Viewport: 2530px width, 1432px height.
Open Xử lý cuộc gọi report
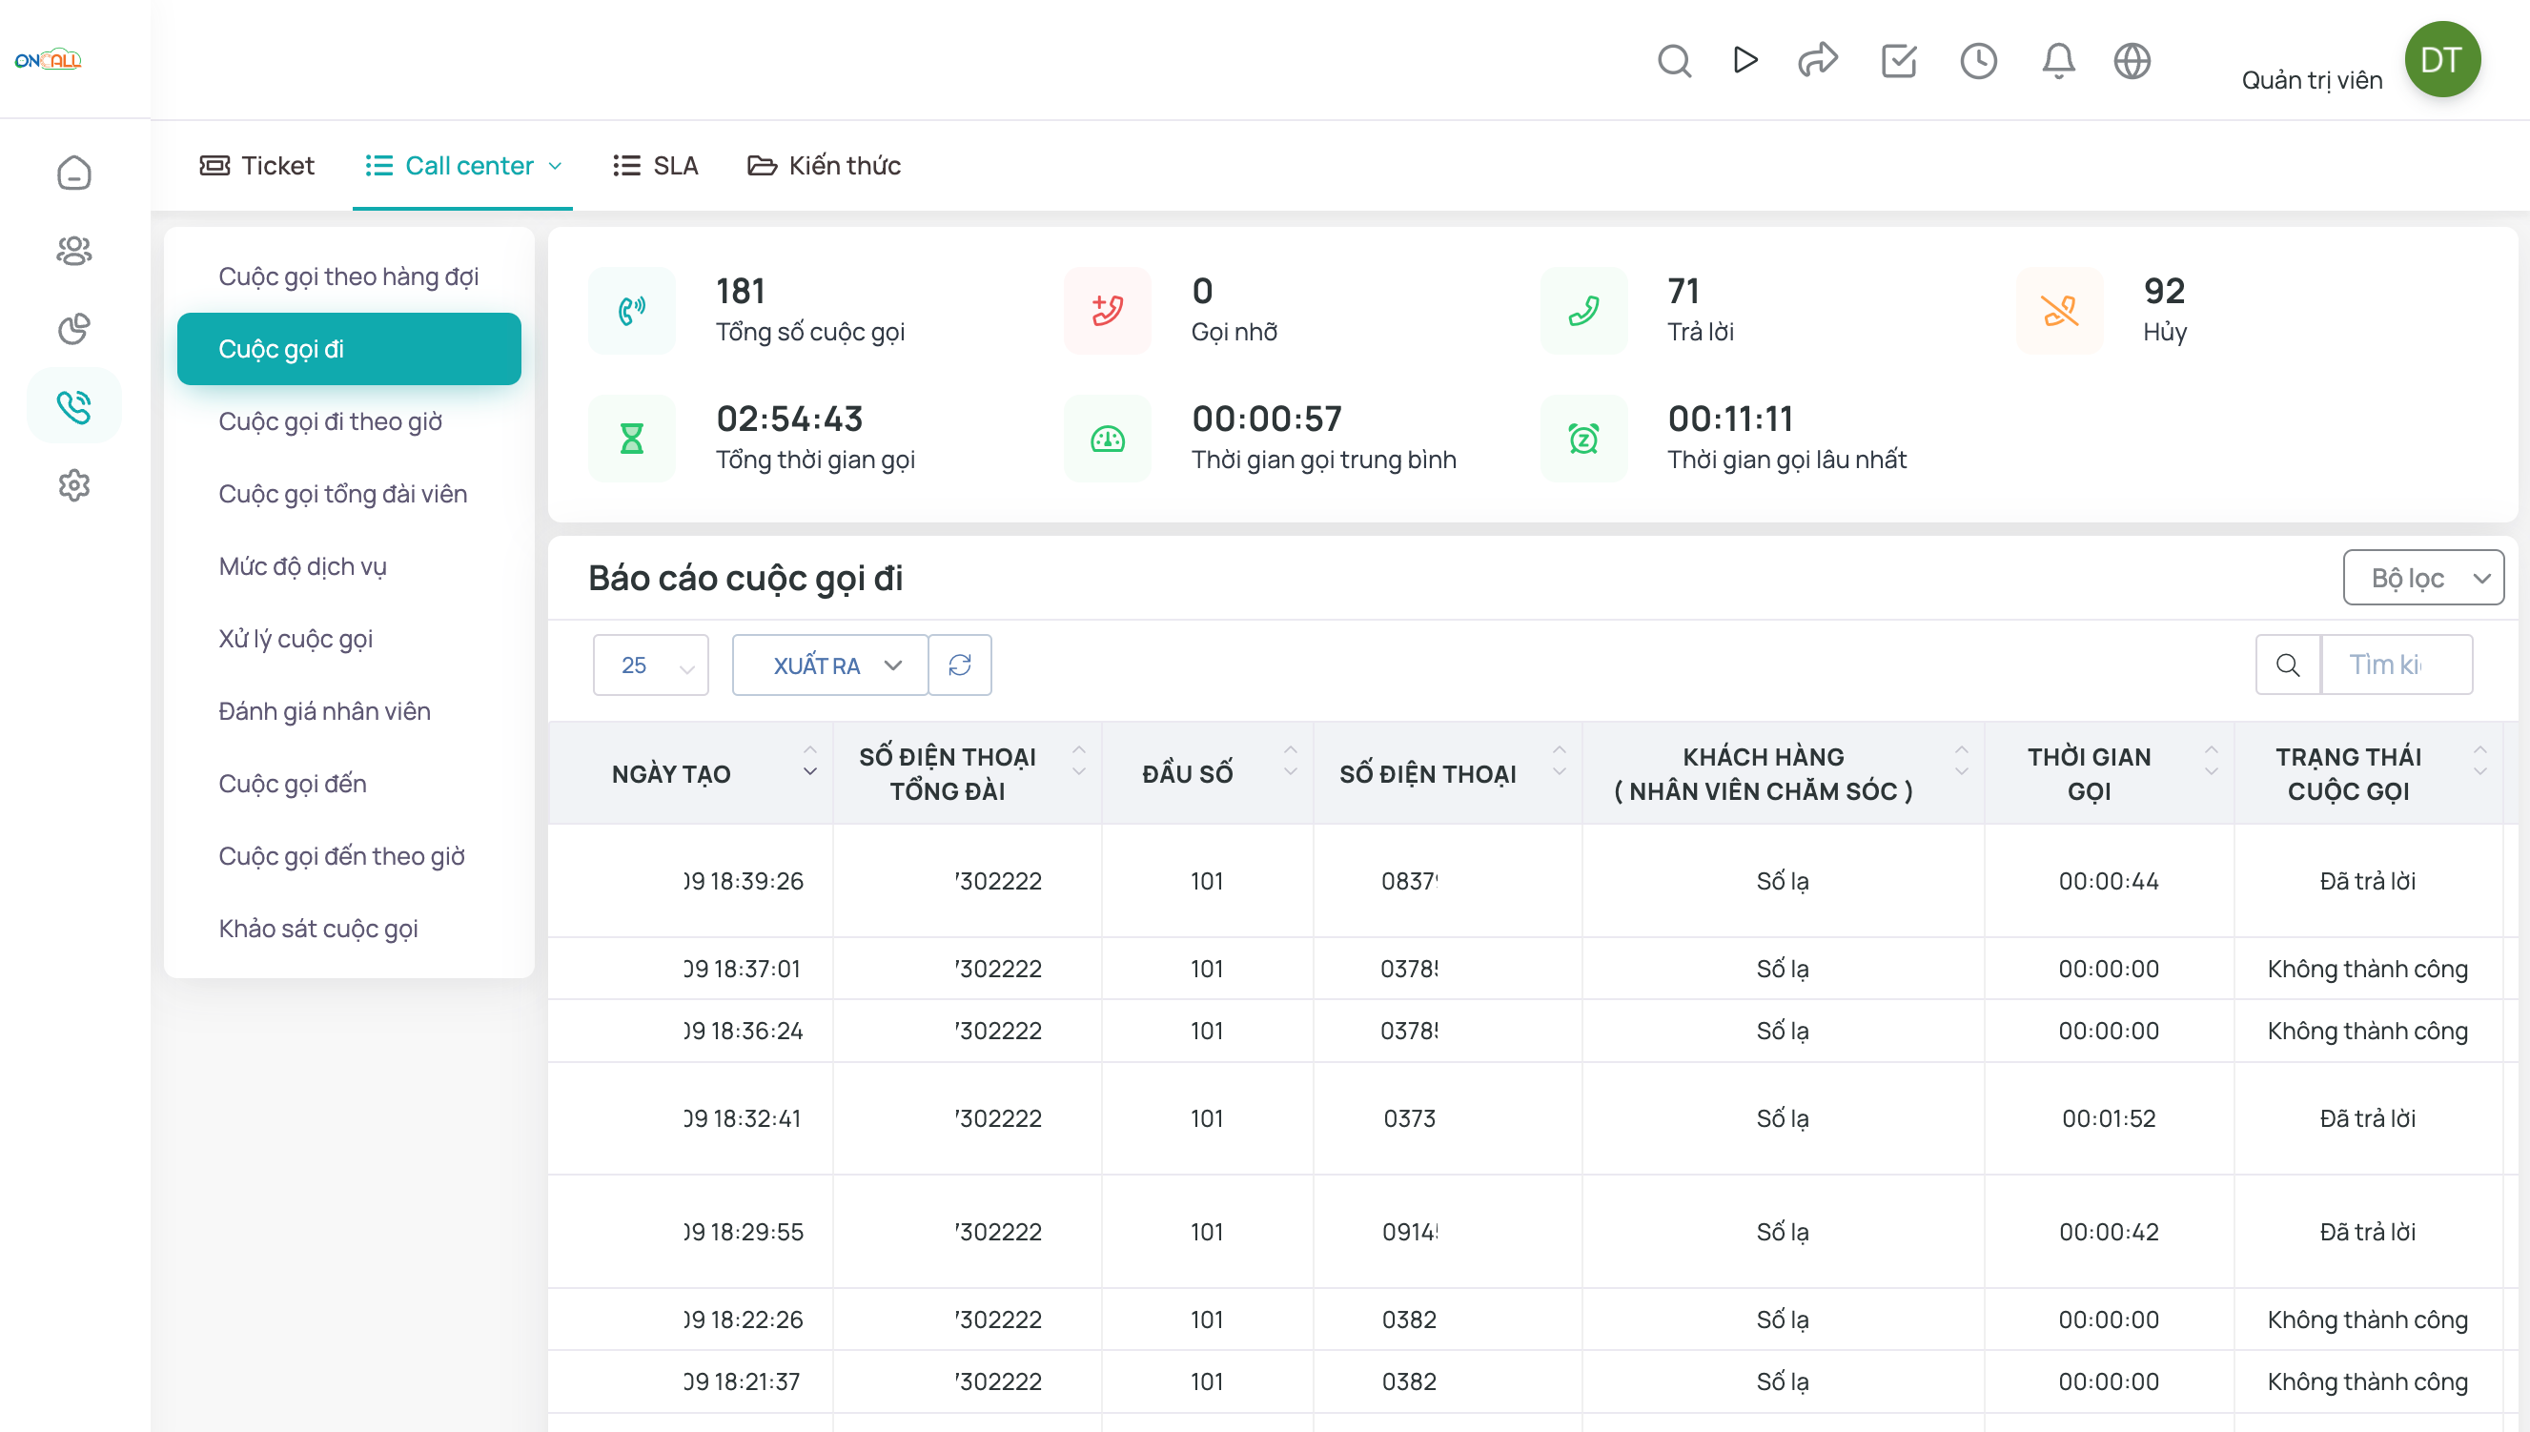(x=348, y=639)
